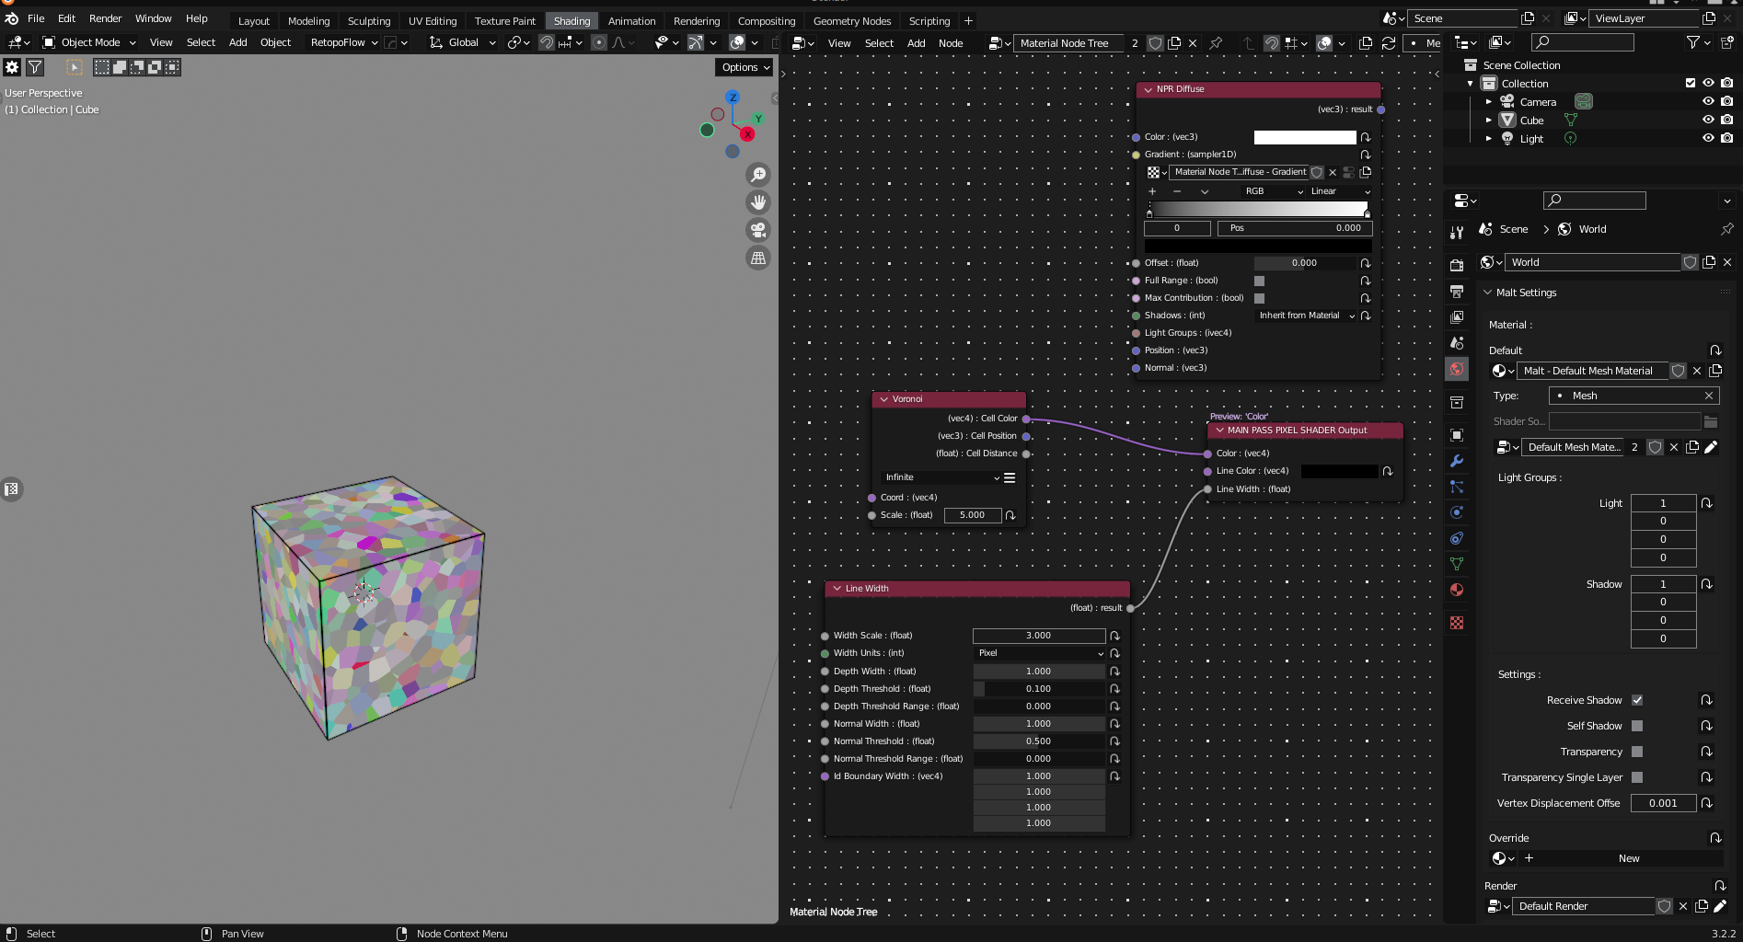
Task: Enable the Self Shadow checkbox
Action: [1637, 726]
